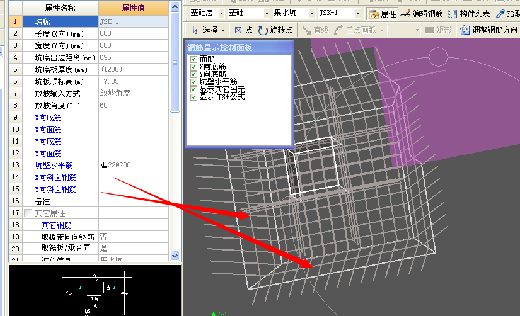Click the 放坡输入方式 value 放坡角度
520x316 pixels.
click(134, 93)
